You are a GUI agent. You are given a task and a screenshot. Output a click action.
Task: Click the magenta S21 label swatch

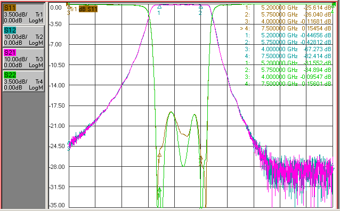tap(10, 53)
